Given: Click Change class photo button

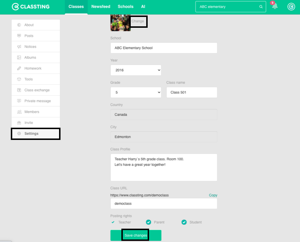Looking at the screenshot, I should (x=138, y=21).
